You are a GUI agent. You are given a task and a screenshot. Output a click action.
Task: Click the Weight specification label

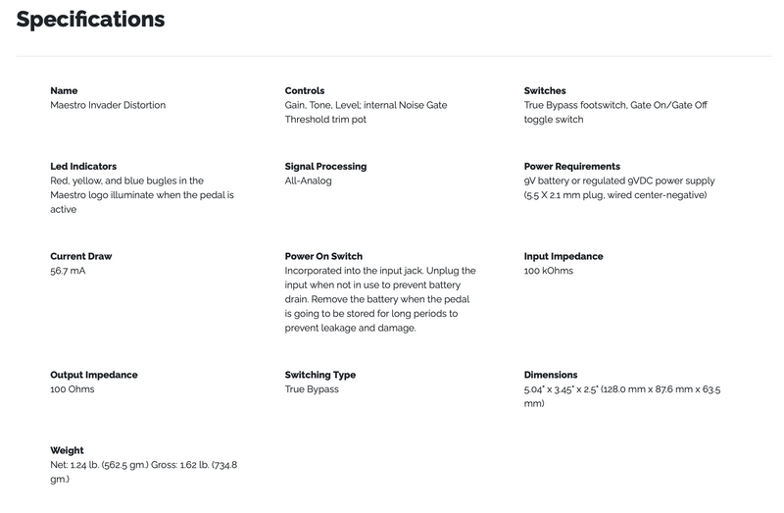coord(67,450)
